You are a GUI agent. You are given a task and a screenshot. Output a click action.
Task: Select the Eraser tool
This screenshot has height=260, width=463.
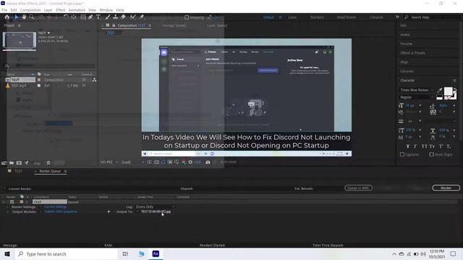click(123, 17)
